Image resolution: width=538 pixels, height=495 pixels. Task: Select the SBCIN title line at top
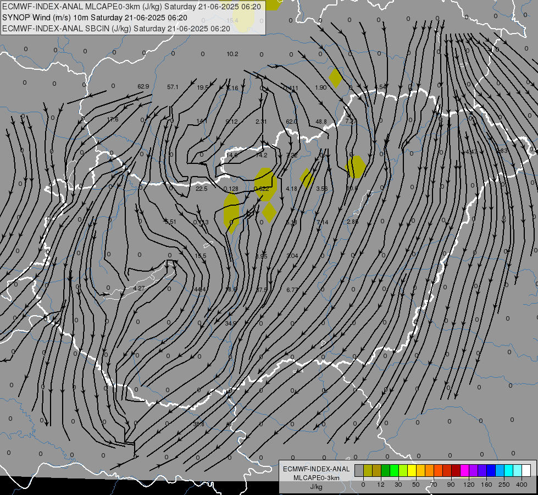tap(116, 29)
